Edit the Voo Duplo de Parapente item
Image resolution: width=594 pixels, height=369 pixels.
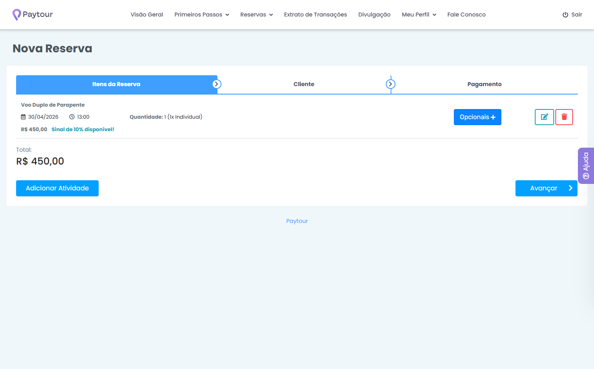(544, 117)
